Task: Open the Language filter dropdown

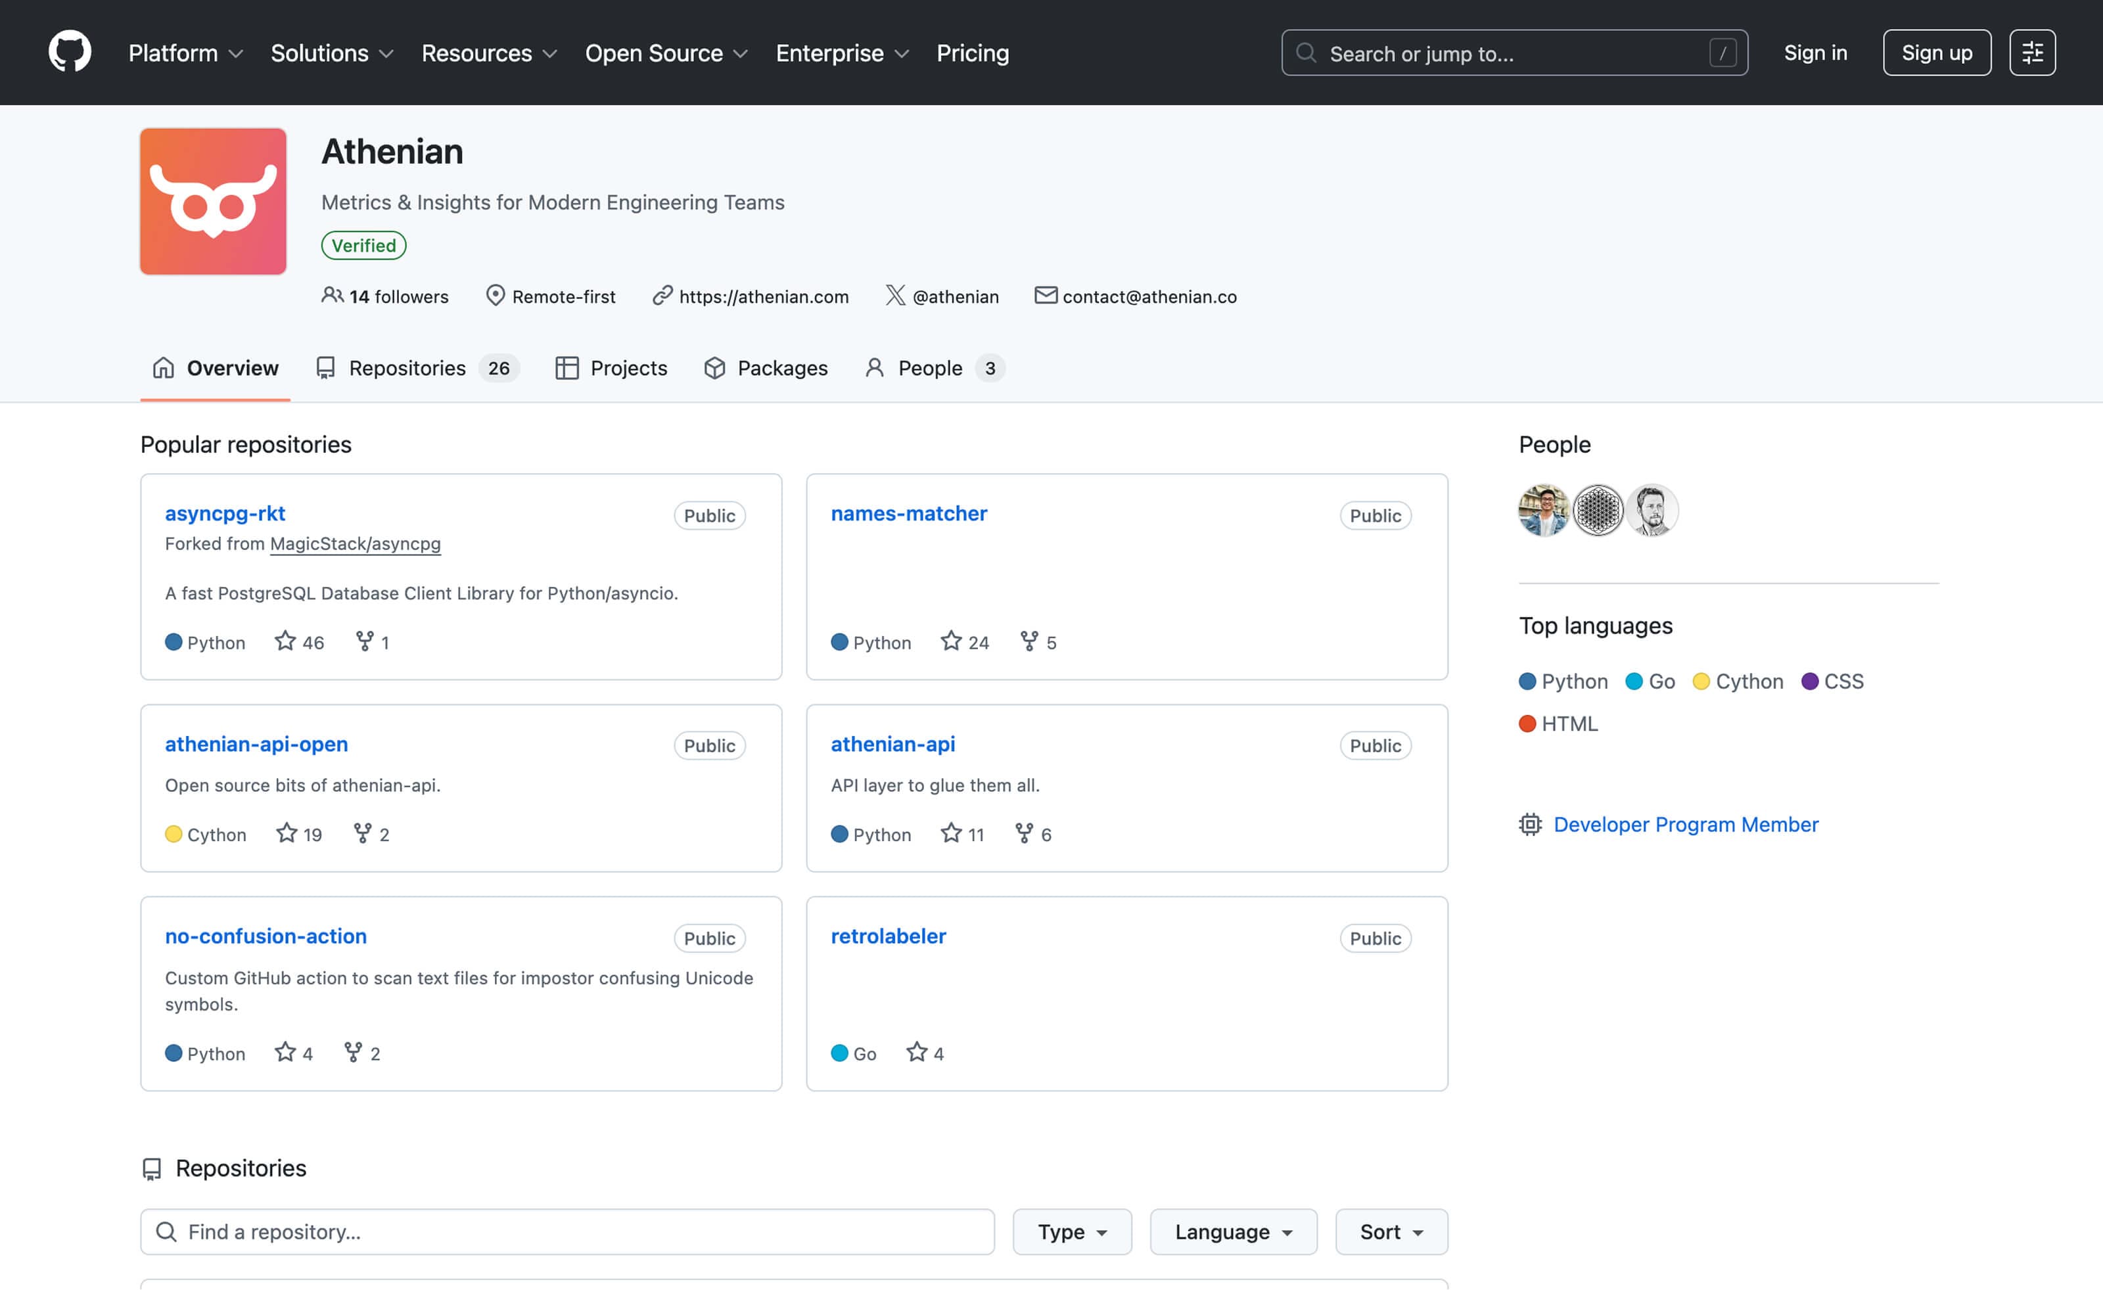Action: pyautogui.click(x=1234, y=1231)
